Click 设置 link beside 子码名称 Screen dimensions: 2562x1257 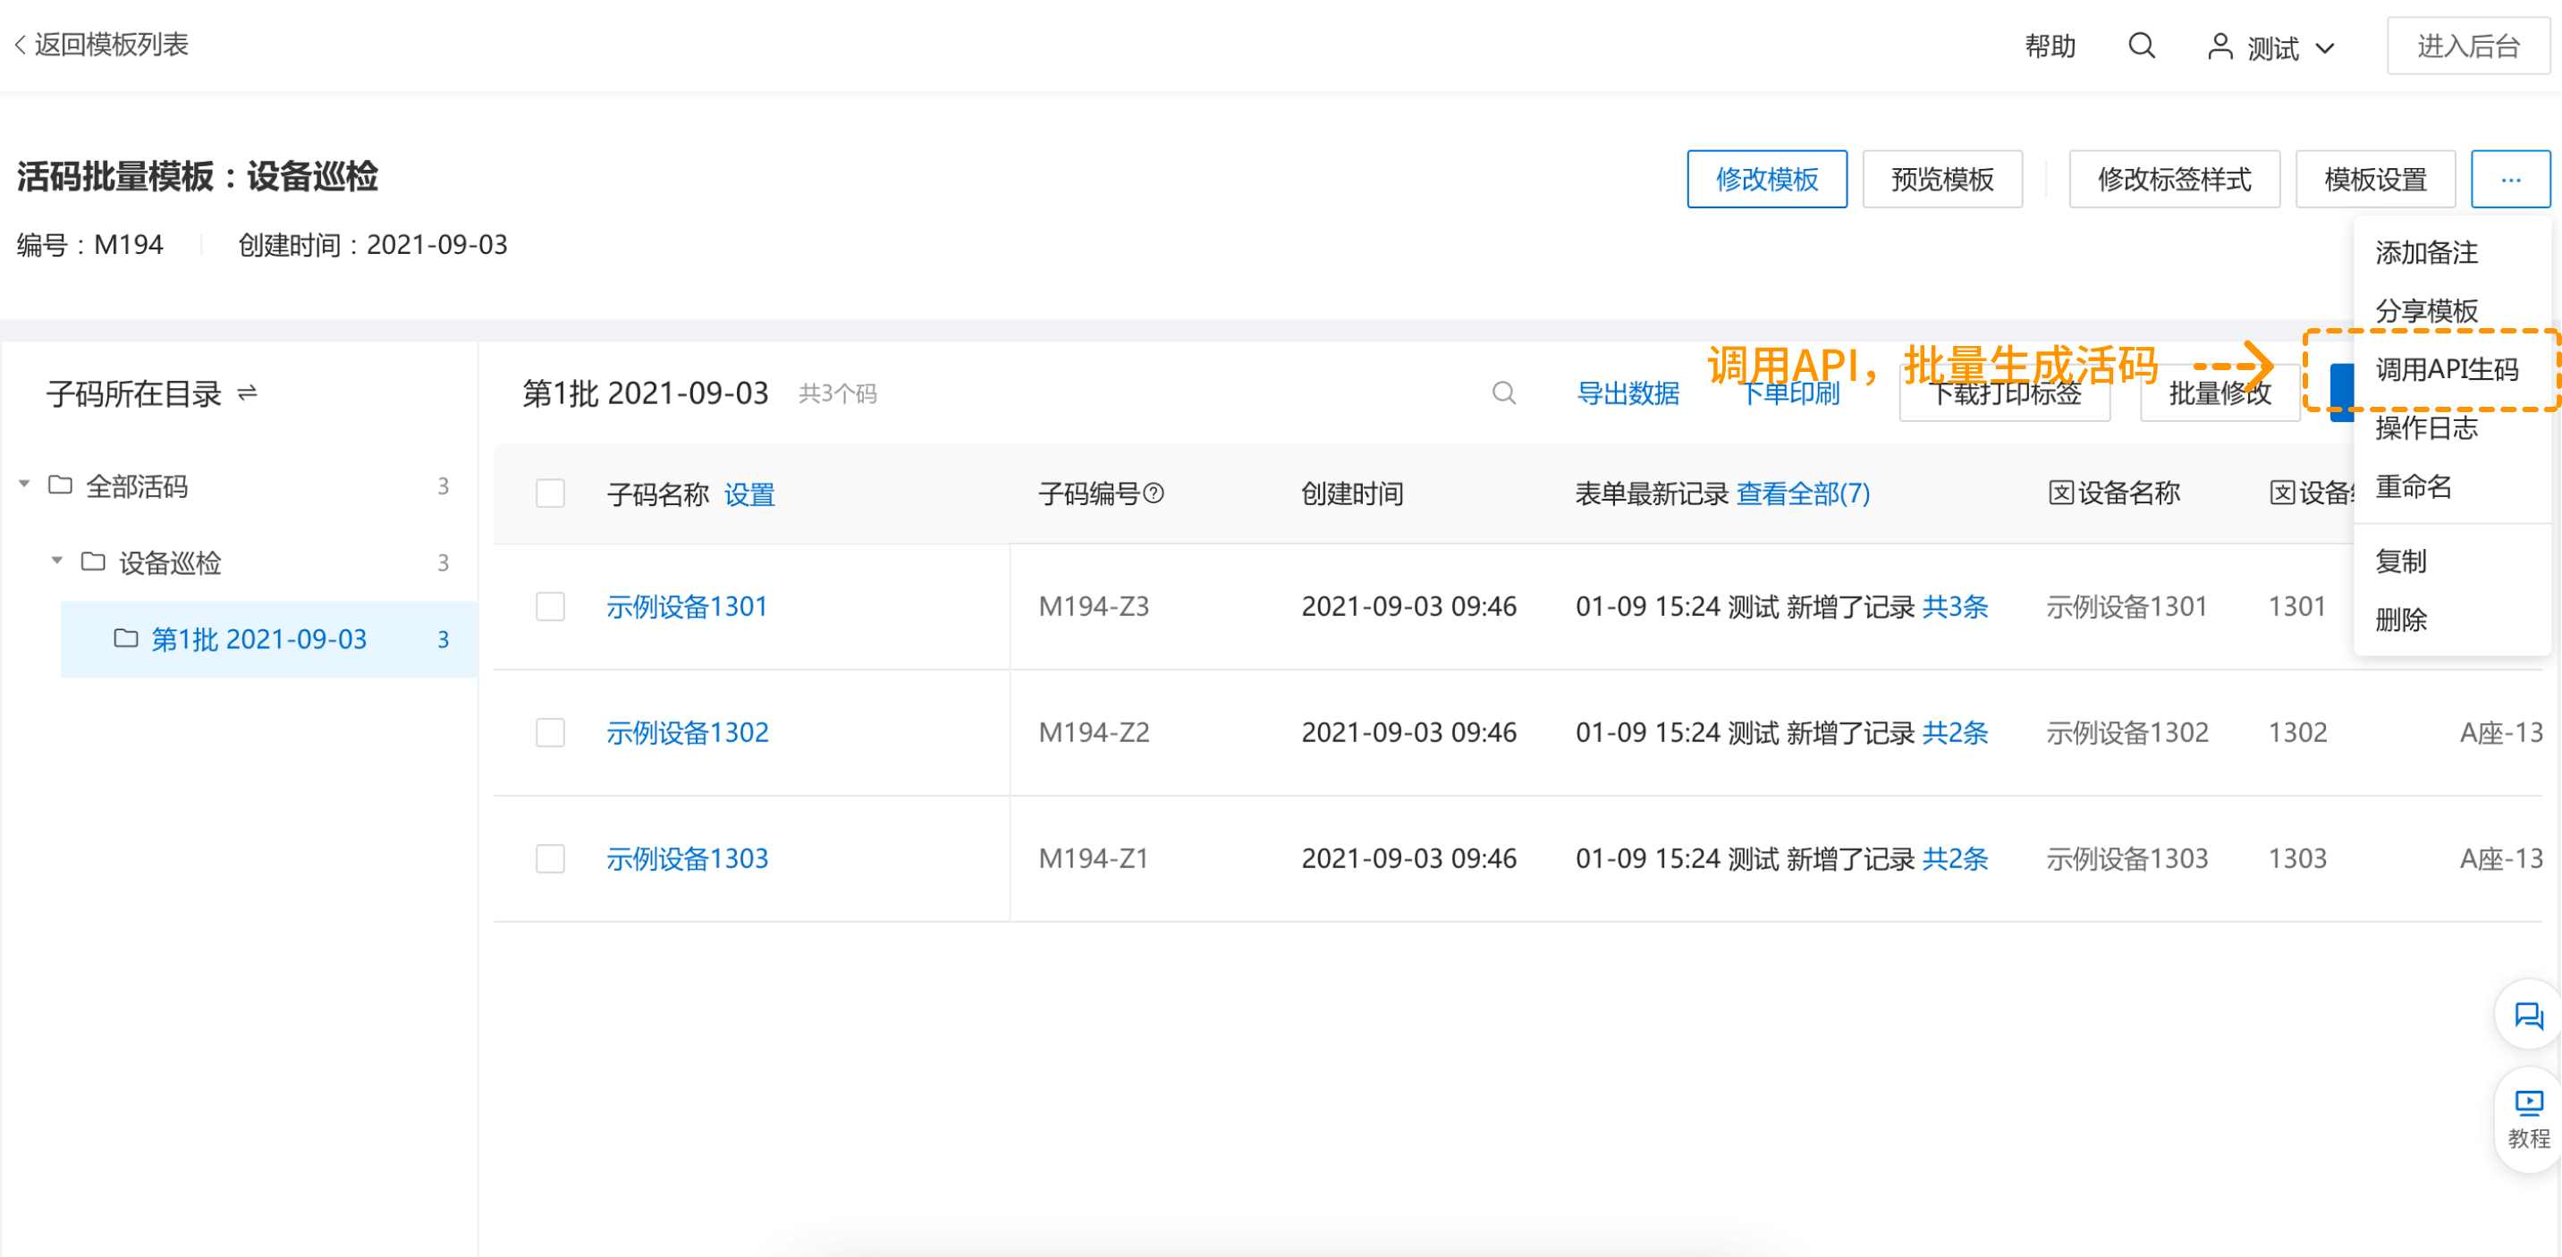[748, 494]
